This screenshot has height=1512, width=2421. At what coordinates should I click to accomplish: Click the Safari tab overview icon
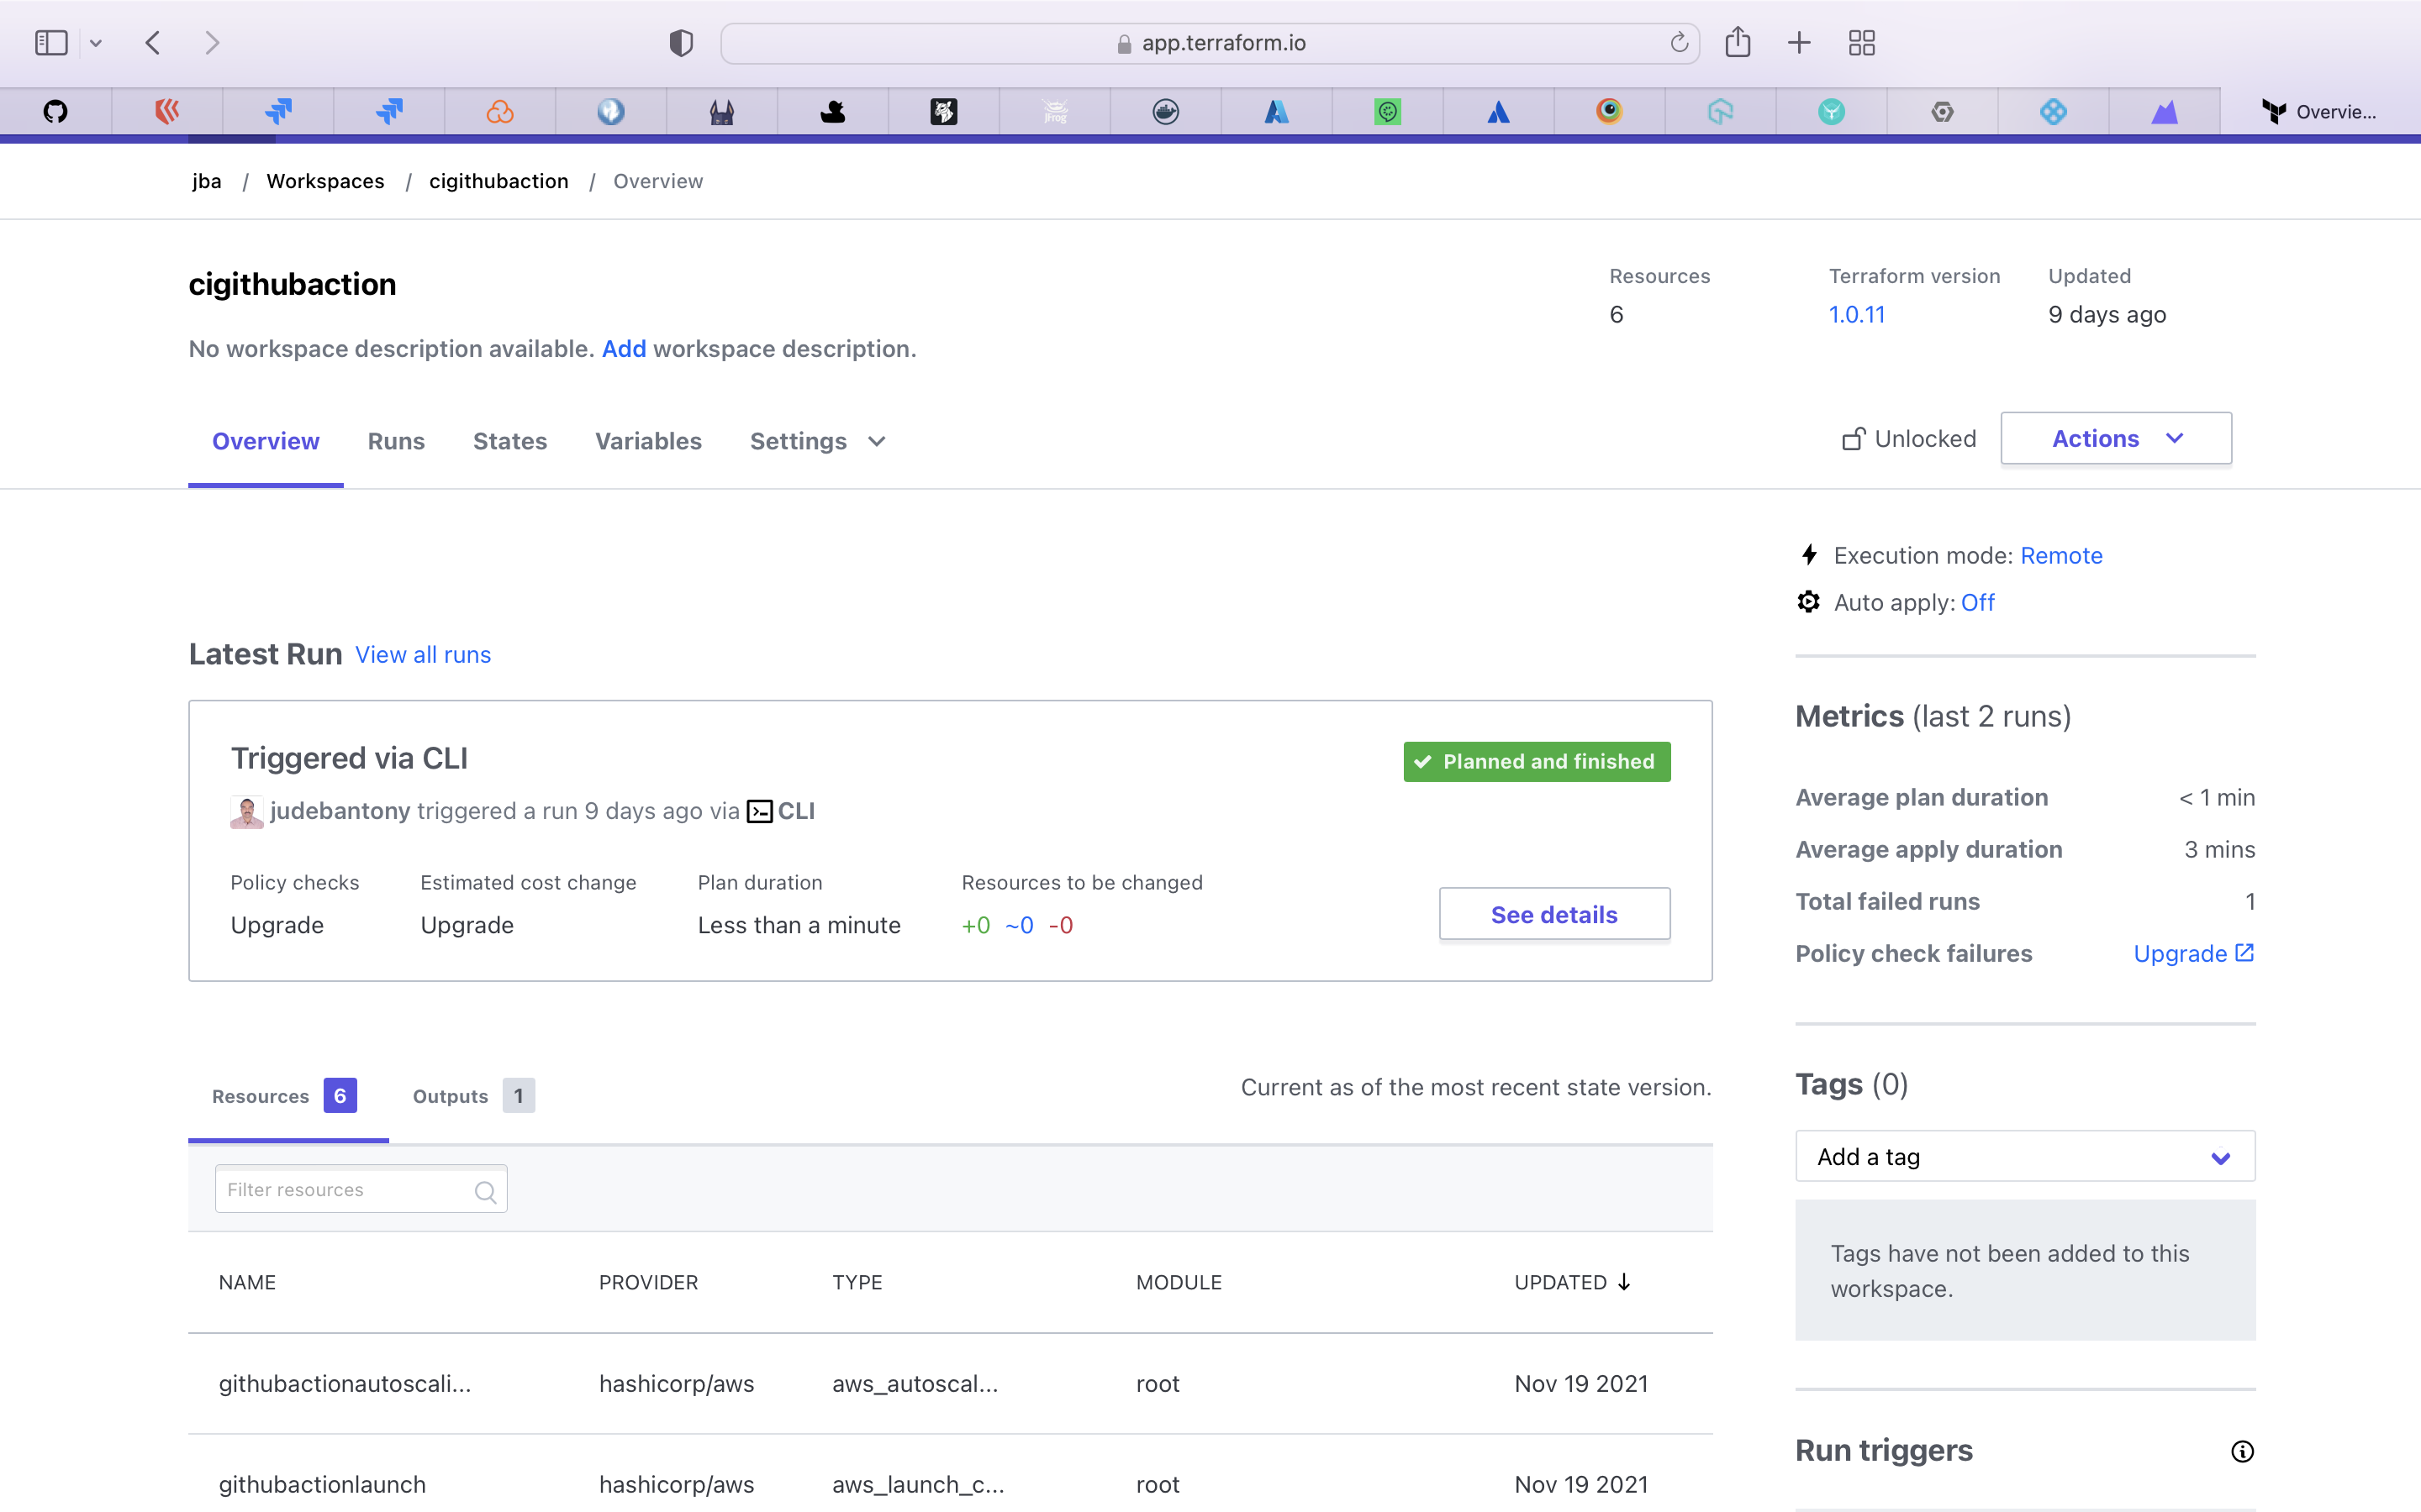(1861, 43)
